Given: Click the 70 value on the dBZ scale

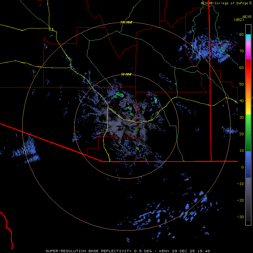Looking at the screenshot, I should (241, 51).
